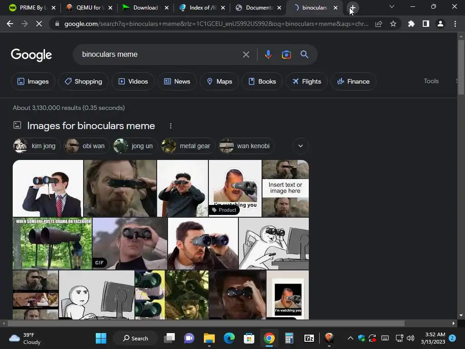Viewport: 465px width, 349px height.
Task: Select the obi wan chip
Action: click(87, 146)
